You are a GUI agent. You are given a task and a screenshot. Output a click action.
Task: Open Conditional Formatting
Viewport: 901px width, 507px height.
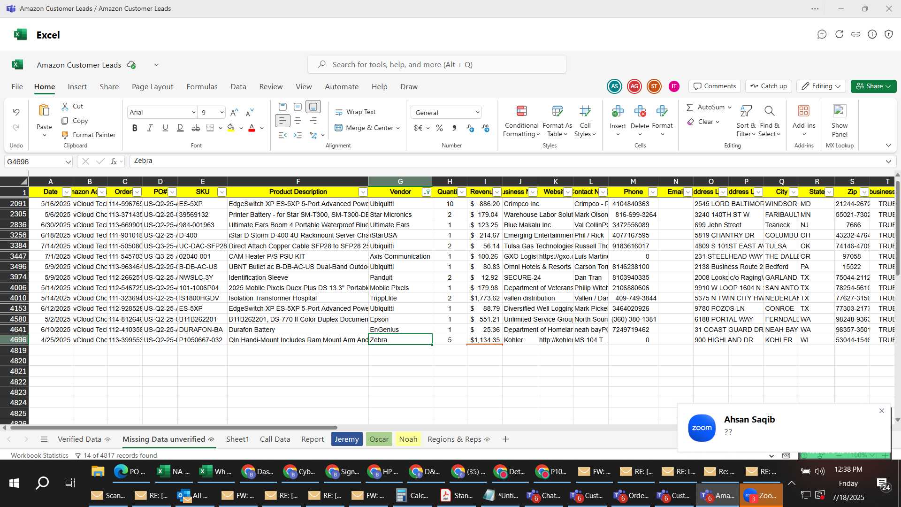tap(521, 121)
